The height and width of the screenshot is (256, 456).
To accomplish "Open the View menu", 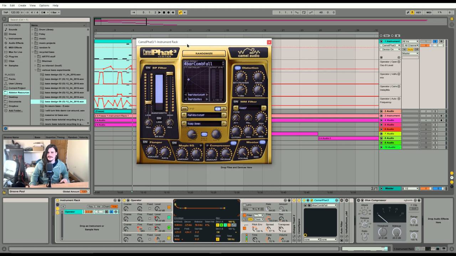I will pos(32,5).
